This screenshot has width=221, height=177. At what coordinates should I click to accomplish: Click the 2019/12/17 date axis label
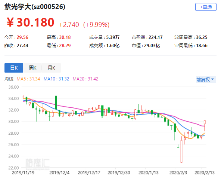coord(89,173)
